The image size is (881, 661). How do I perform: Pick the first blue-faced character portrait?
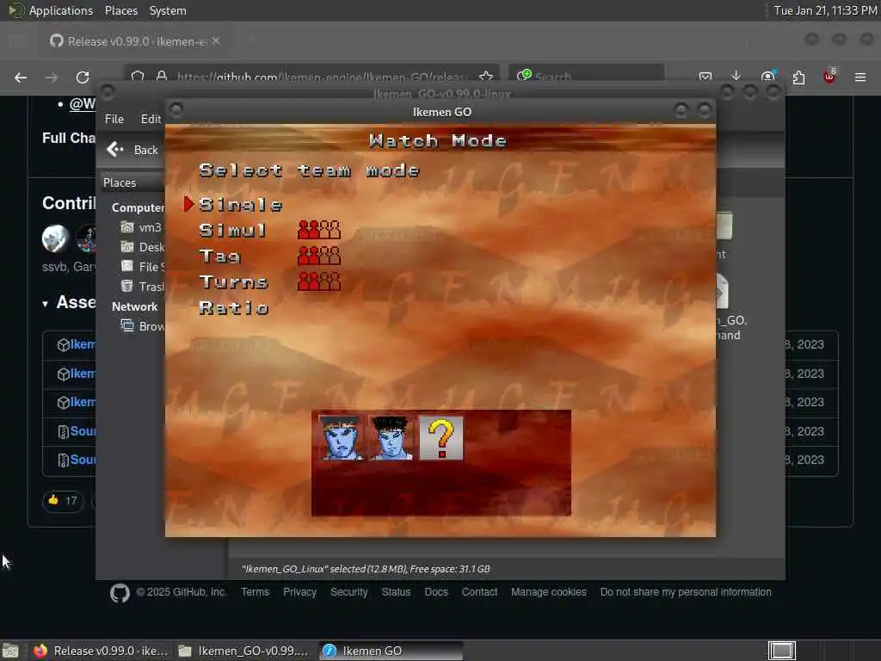click(x=341, y=438)
